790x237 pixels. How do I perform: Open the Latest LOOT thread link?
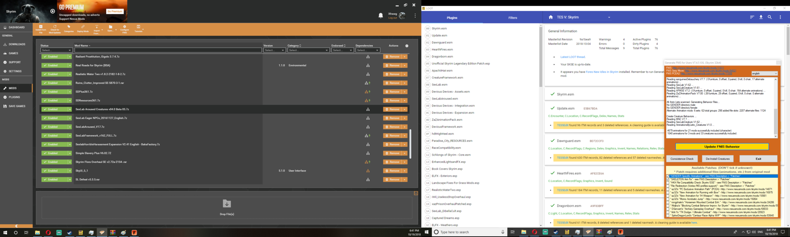pyautogui.click(x=572, y=57)
